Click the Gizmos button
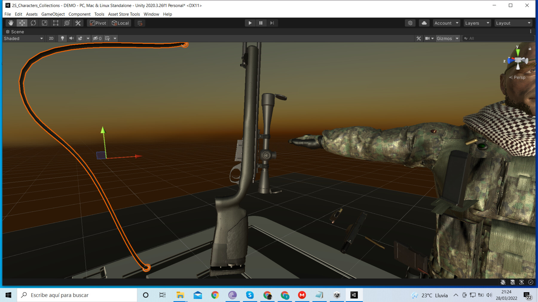The height and width of the screenshot is (302, 538). [x=444, y=38]
